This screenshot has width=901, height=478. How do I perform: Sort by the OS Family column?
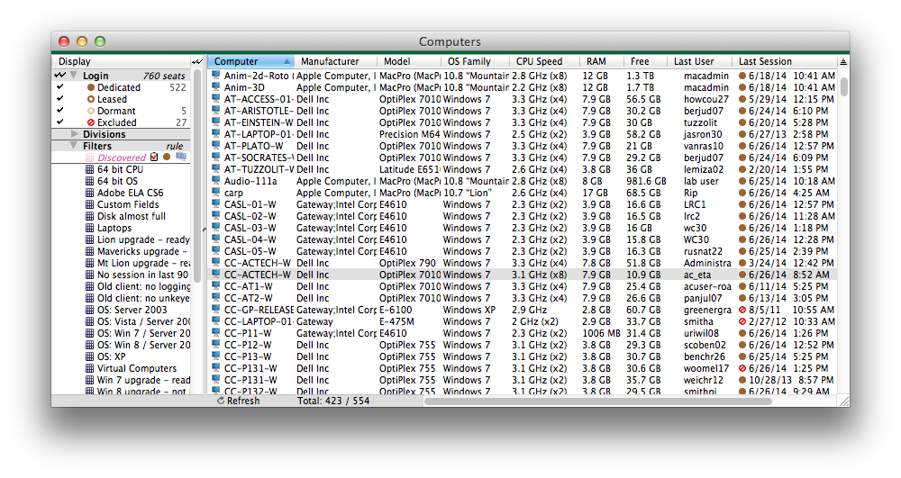click(x=475, y=61)
